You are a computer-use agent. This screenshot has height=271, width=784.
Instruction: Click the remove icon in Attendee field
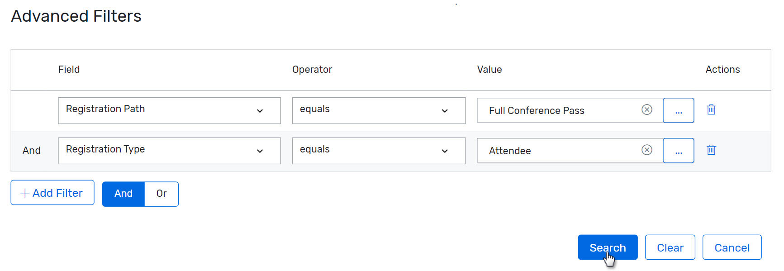(647, 150)
